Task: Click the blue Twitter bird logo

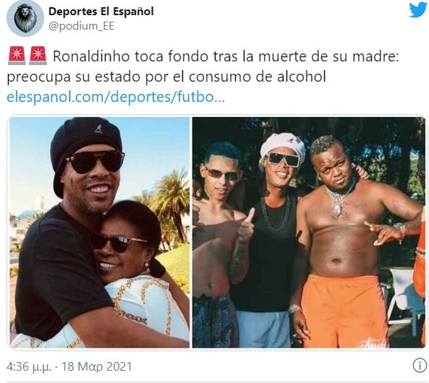Action: click(418, 10)
